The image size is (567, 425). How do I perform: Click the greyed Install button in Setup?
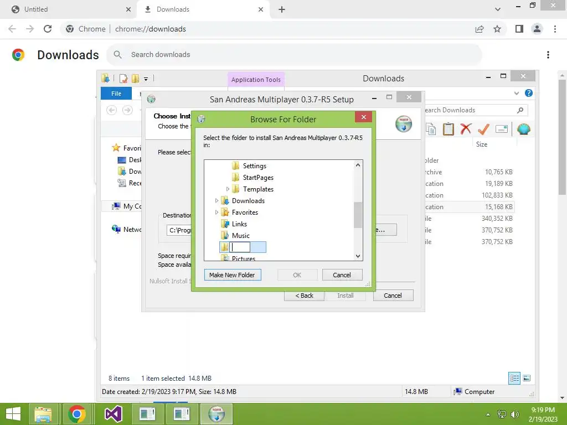click(x=346, y=296)
